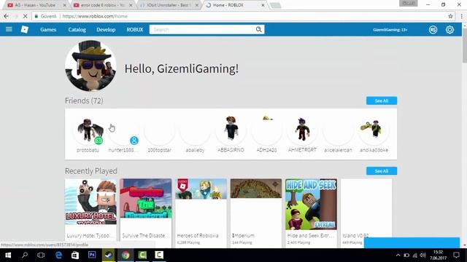Click the search magnifier icon

(258, 29)
